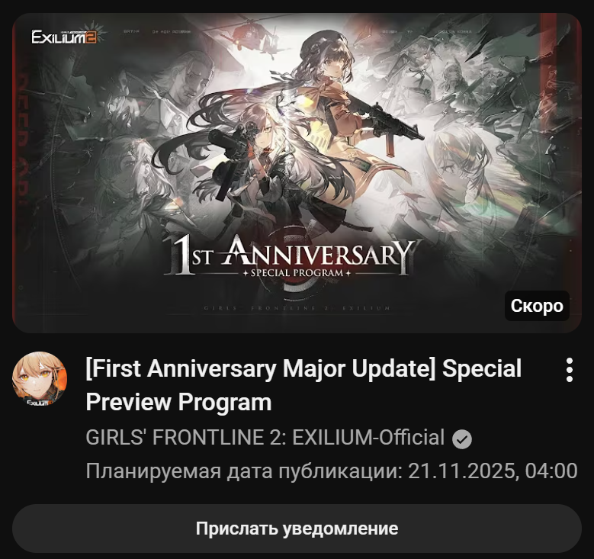This screenshot has height=559, width=594.
Task: Click the GFL2 channel avatar
Action: click(x=40, y=379)
